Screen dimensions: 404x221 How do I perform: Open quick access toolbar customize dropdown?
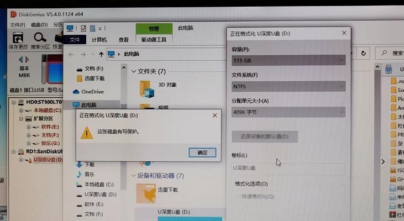99,28
